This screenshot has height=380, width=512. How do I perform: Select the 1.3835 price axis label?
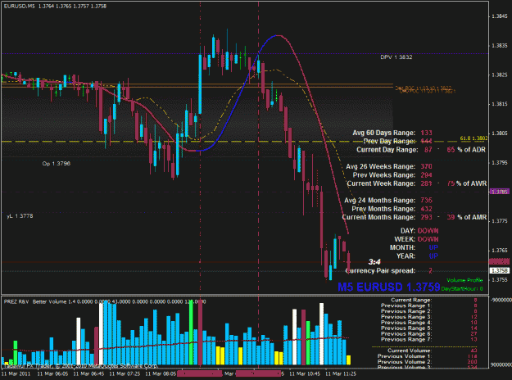tap(500, 45)
